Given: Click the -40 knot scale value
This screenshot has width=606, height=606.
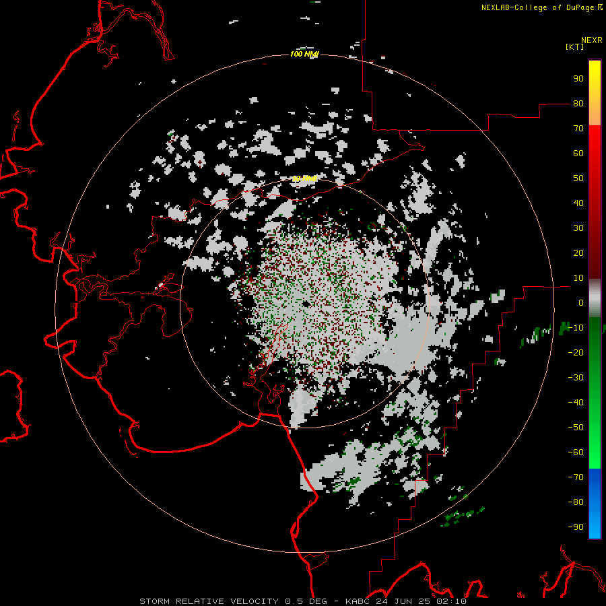Looking at the screenshot, I should click(x=576, y=403).
